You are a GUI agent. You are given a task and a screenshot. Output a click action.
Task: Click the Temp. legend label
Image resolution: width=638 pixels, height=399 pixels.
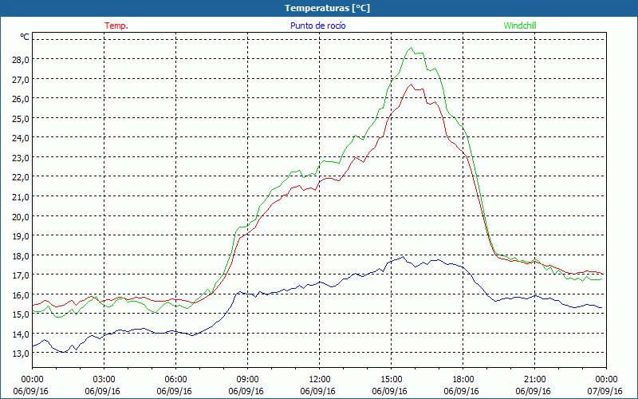point(116,26)
